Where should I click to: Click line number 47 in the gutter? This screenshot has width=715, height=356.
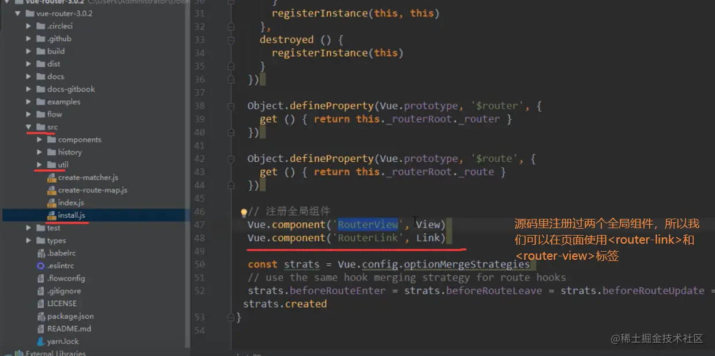pyautogui.click(x=199, y=225)
